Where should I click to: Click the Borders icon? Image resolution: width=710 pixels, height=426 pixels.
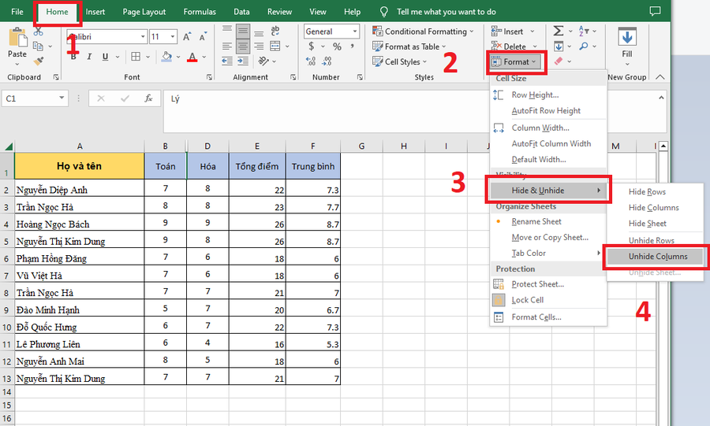[x=136, y=57]
